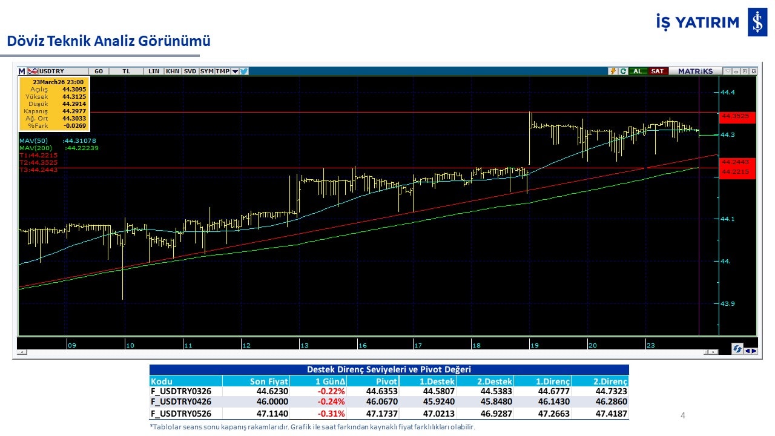
Task: Click the green AL buy button
Action: (638, 71)
